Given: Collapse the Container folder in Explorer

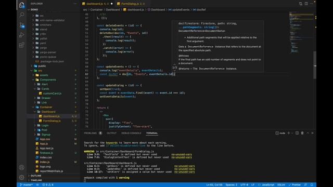Looking at the screenshot, I should [46, 107].
